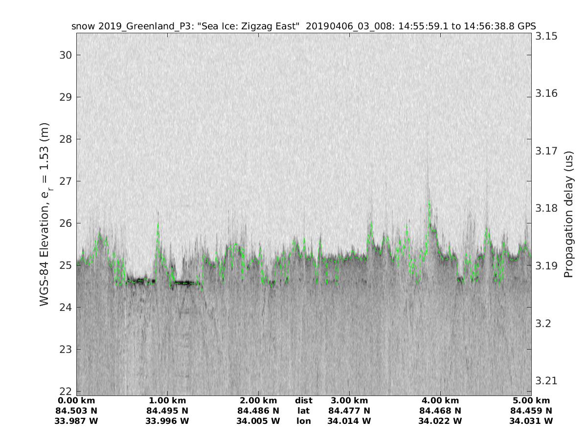This screenshot has width=587, height=440.
Task: Click the 84.459 N latitude label
Action: (x=531, y=411)
